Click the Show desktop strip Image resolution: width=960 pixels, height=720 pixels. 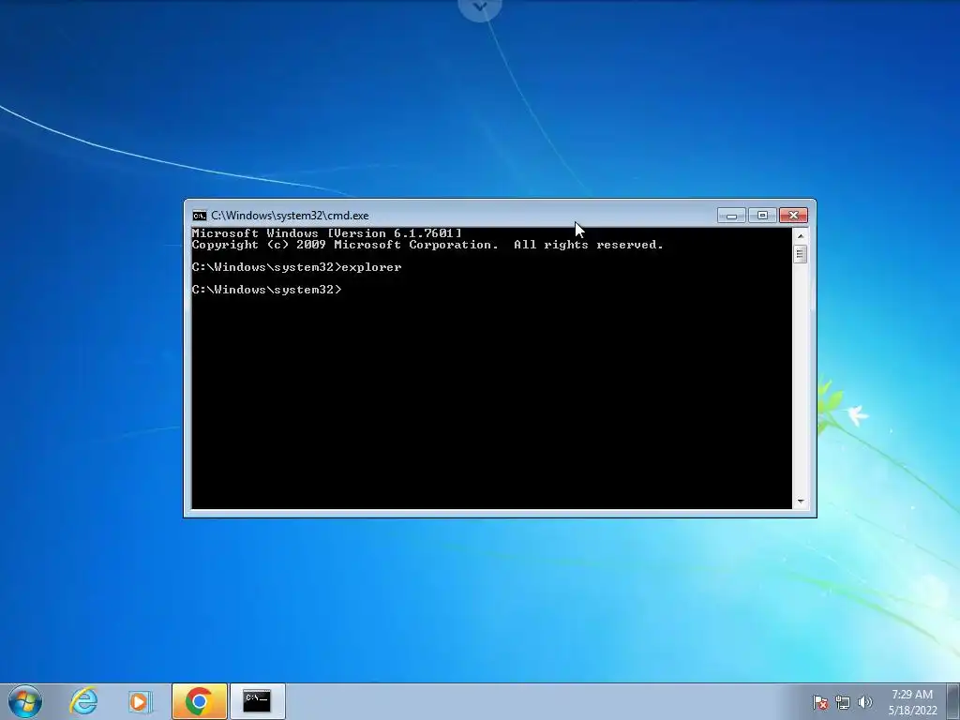point(953,701)
